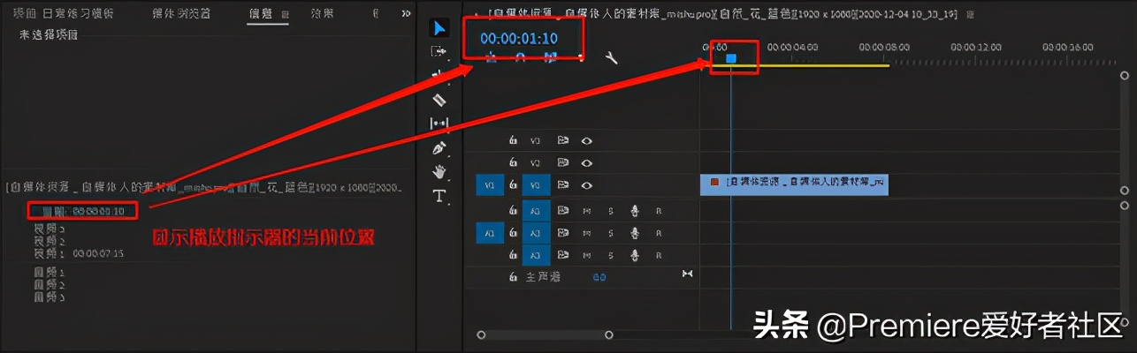1137x353 pixels.
Task: Select the Track Select Forward tool
Action: click(439, 52)
